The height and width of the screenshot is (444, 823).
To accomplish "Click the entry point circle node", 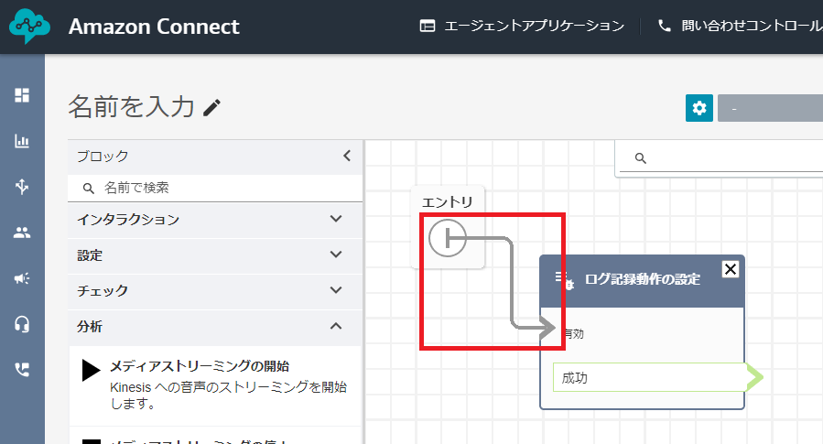I will pos(448,238).
